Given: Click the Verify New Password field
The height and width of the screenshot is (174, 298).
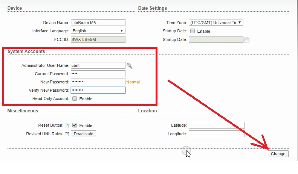Looking at the screenshot, I should pyautogui.click(x=98, y=90).
